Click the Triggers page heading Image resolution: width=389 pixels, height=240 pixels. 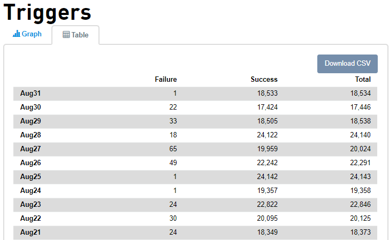pyautogui.click(x=47, y=12)
